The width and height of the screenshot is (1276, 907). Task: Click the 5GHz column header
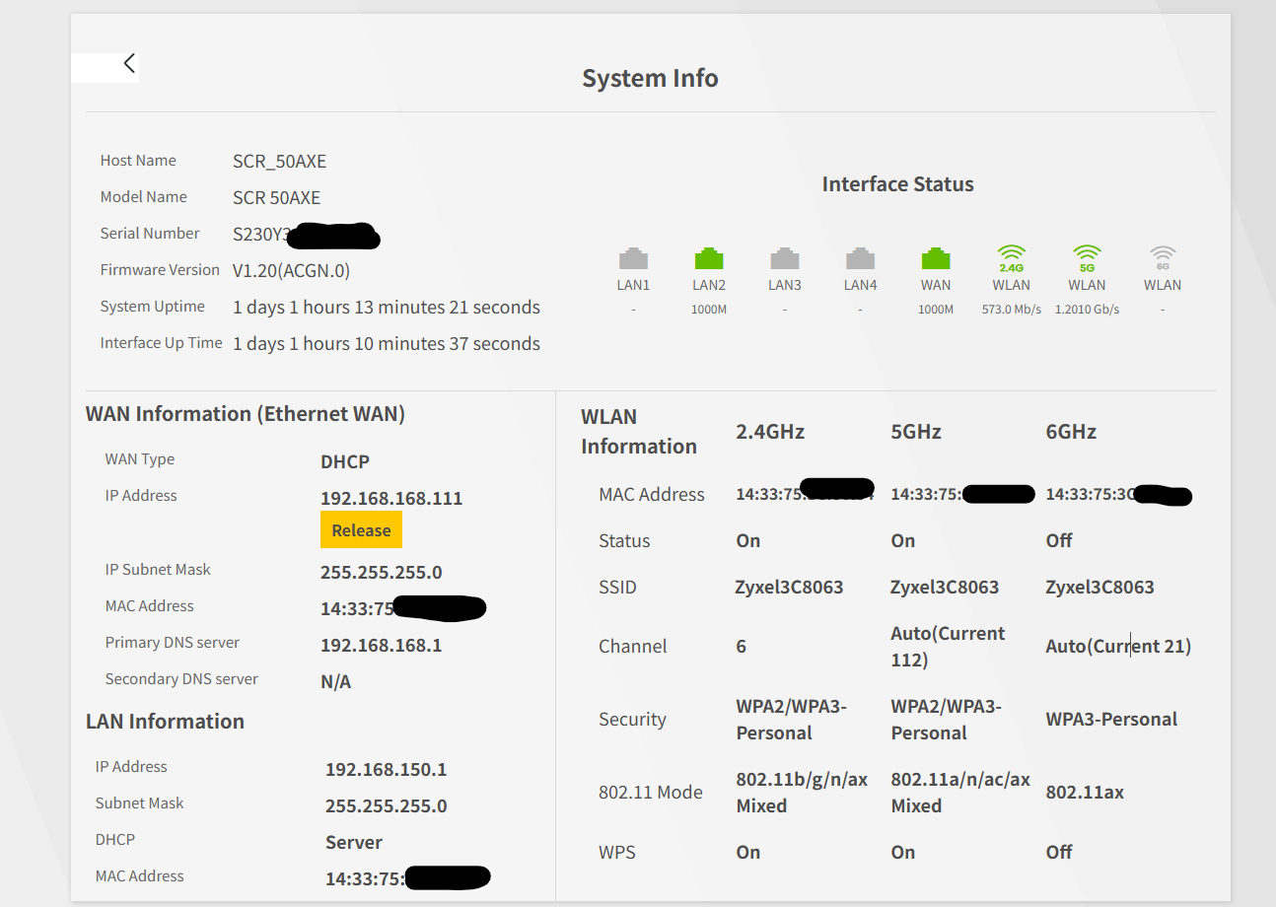click(x=916, y=432)
